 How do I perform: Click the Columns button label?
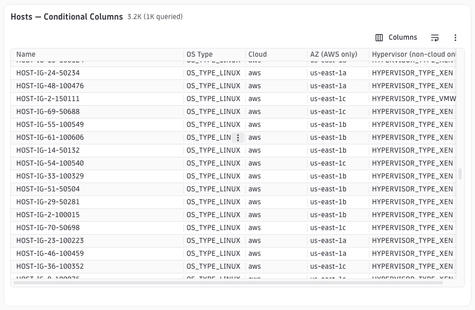tap(402, 37)
